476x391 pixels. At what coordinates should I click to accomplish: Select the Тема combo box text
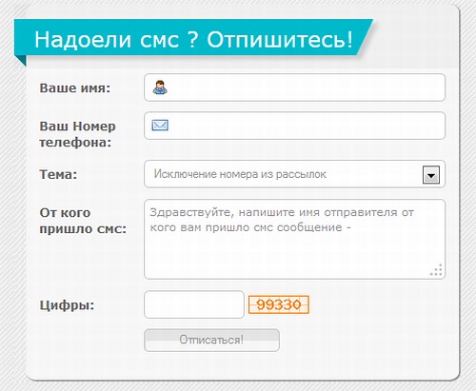[240, 174]
